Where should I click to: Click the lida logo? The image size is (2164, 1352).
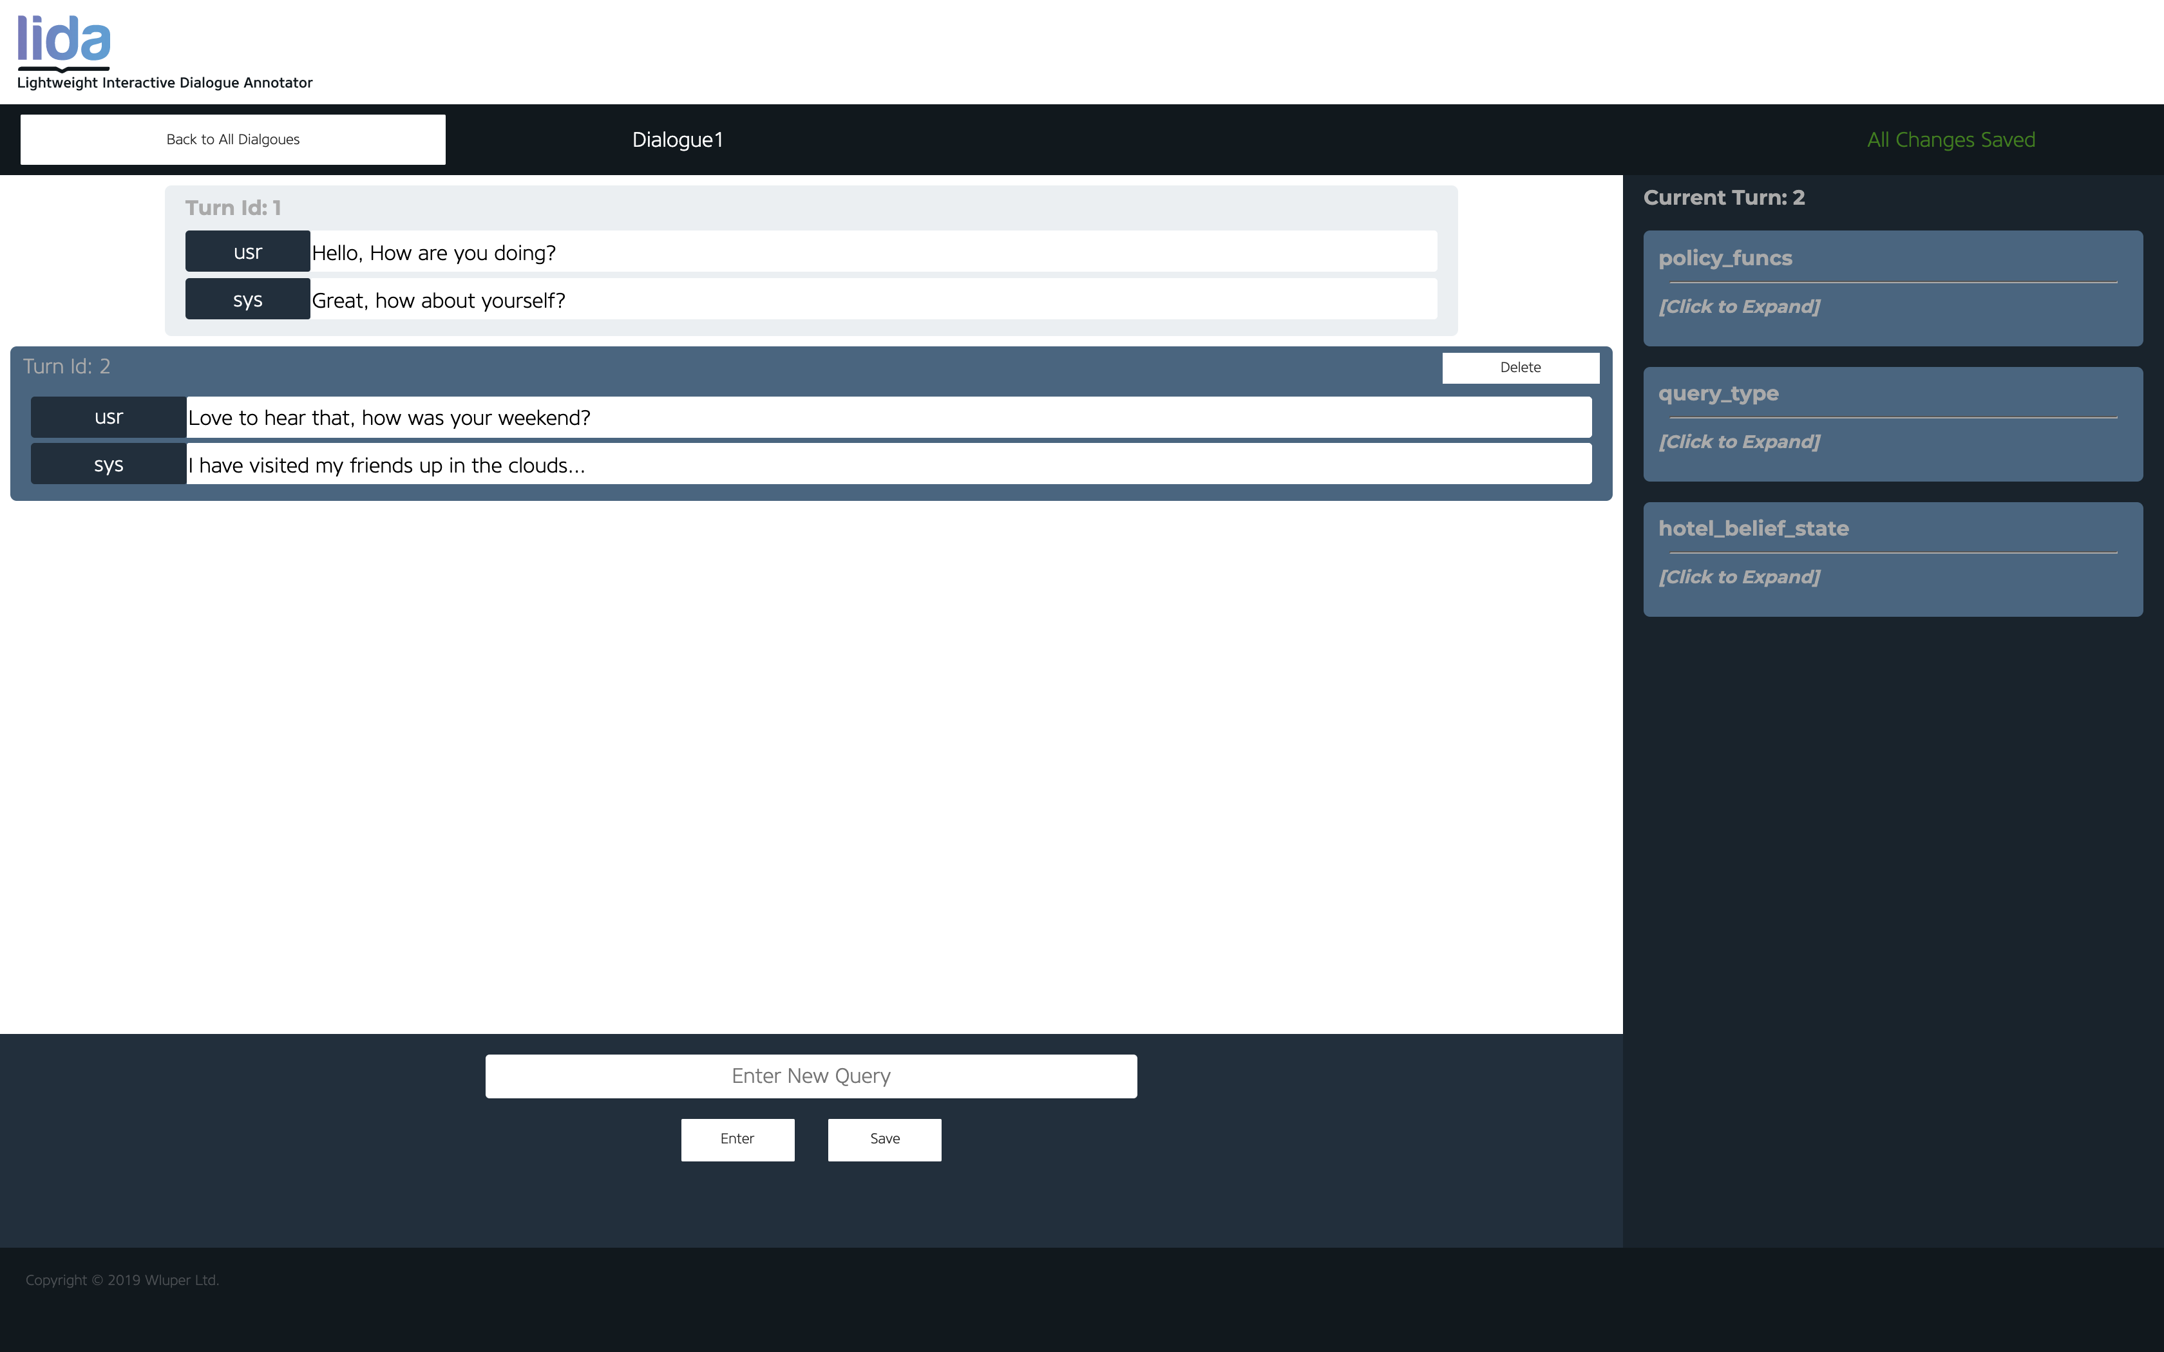[64, 42]
